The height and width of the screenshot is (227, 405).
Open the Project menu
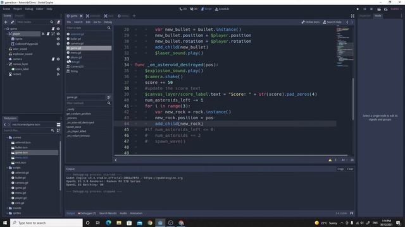click(x=18, y=9)
